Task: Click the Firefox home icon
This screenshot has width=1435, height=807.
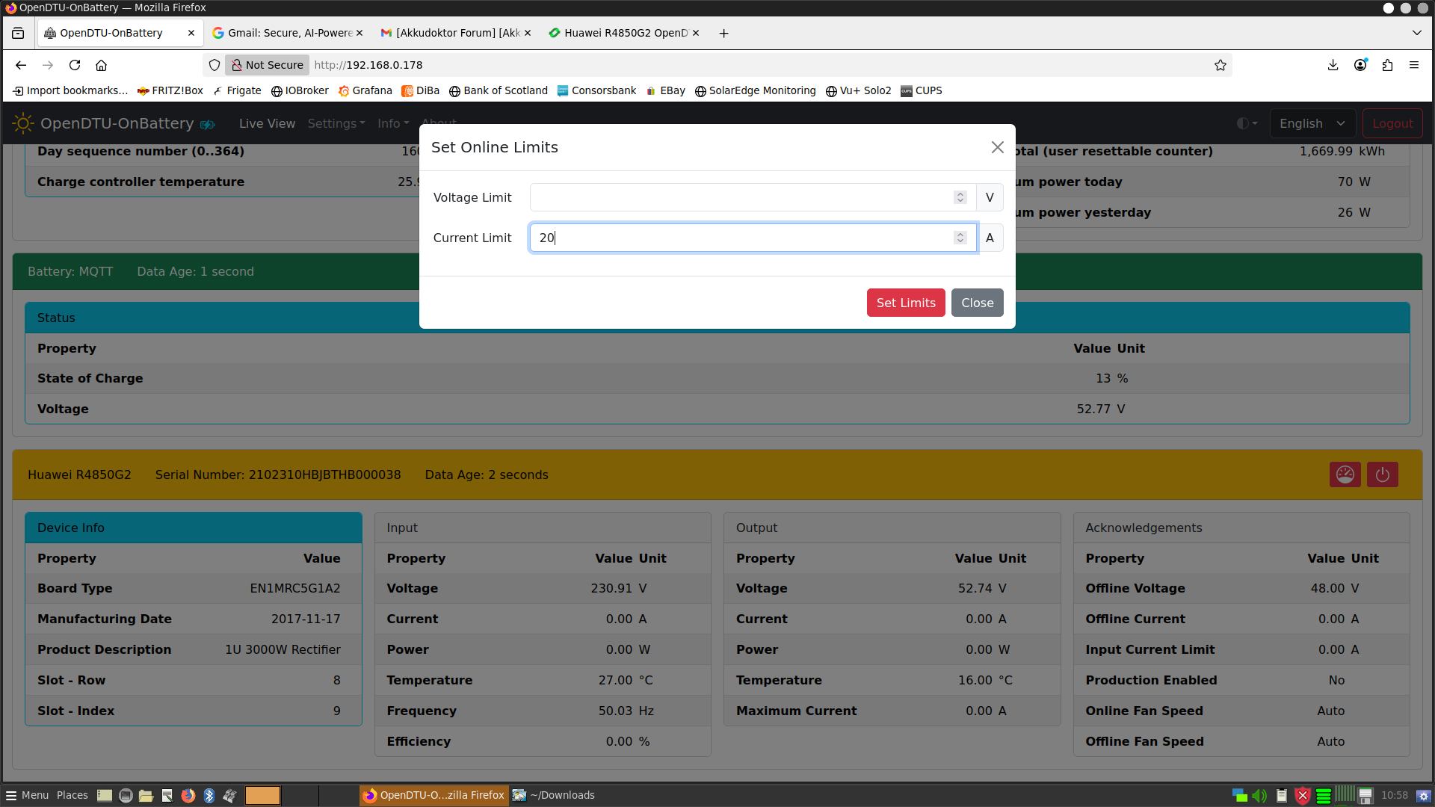Action: pos(102,65)
